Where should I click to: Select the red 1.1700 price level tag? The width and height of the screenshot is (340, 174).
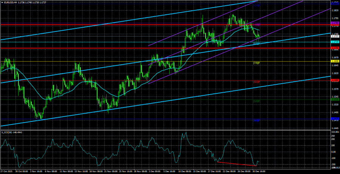335,48
